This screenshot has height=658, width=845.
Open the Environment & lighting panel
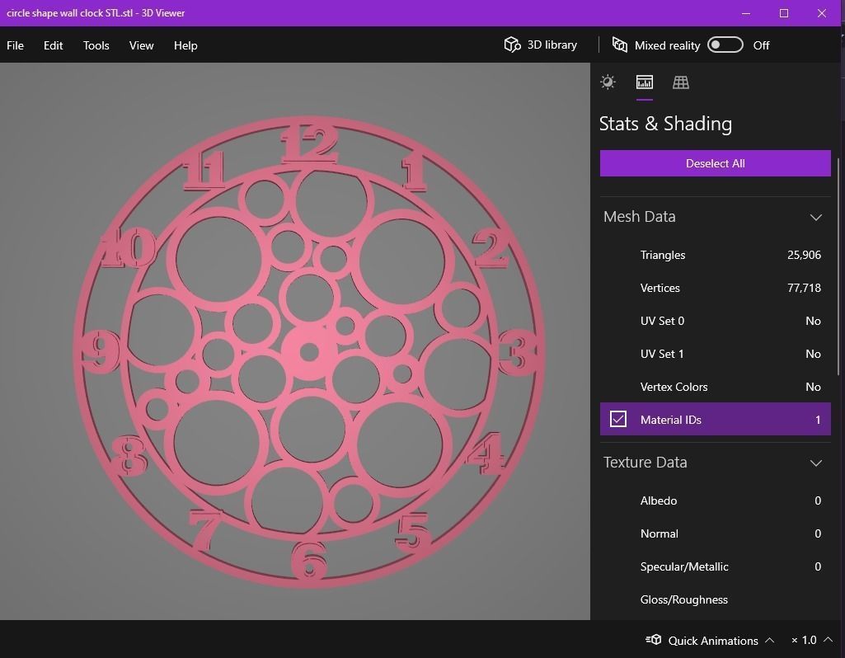tap(608, 82)
